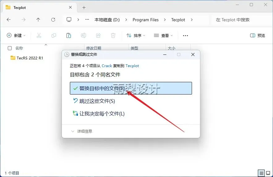Sort by the 类型 column header
Image resolution: width=273 pixels, height=177 pixels.
click(134, 48)
